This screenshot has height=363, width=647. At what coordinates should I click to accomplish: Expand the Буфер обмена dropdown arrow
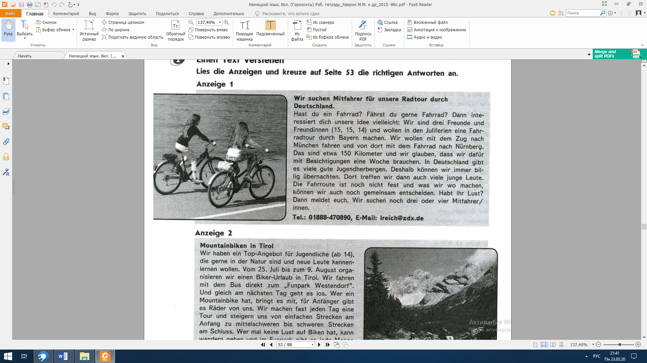73,30
